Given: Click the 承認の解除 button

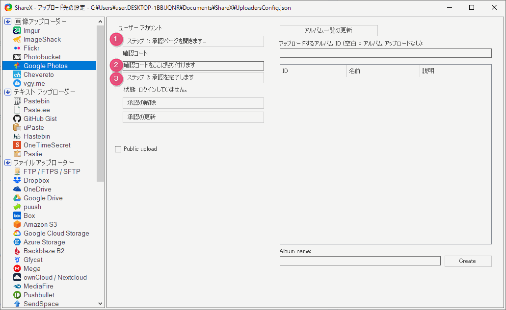Looking at the screenshot, I should click(193, 103).
